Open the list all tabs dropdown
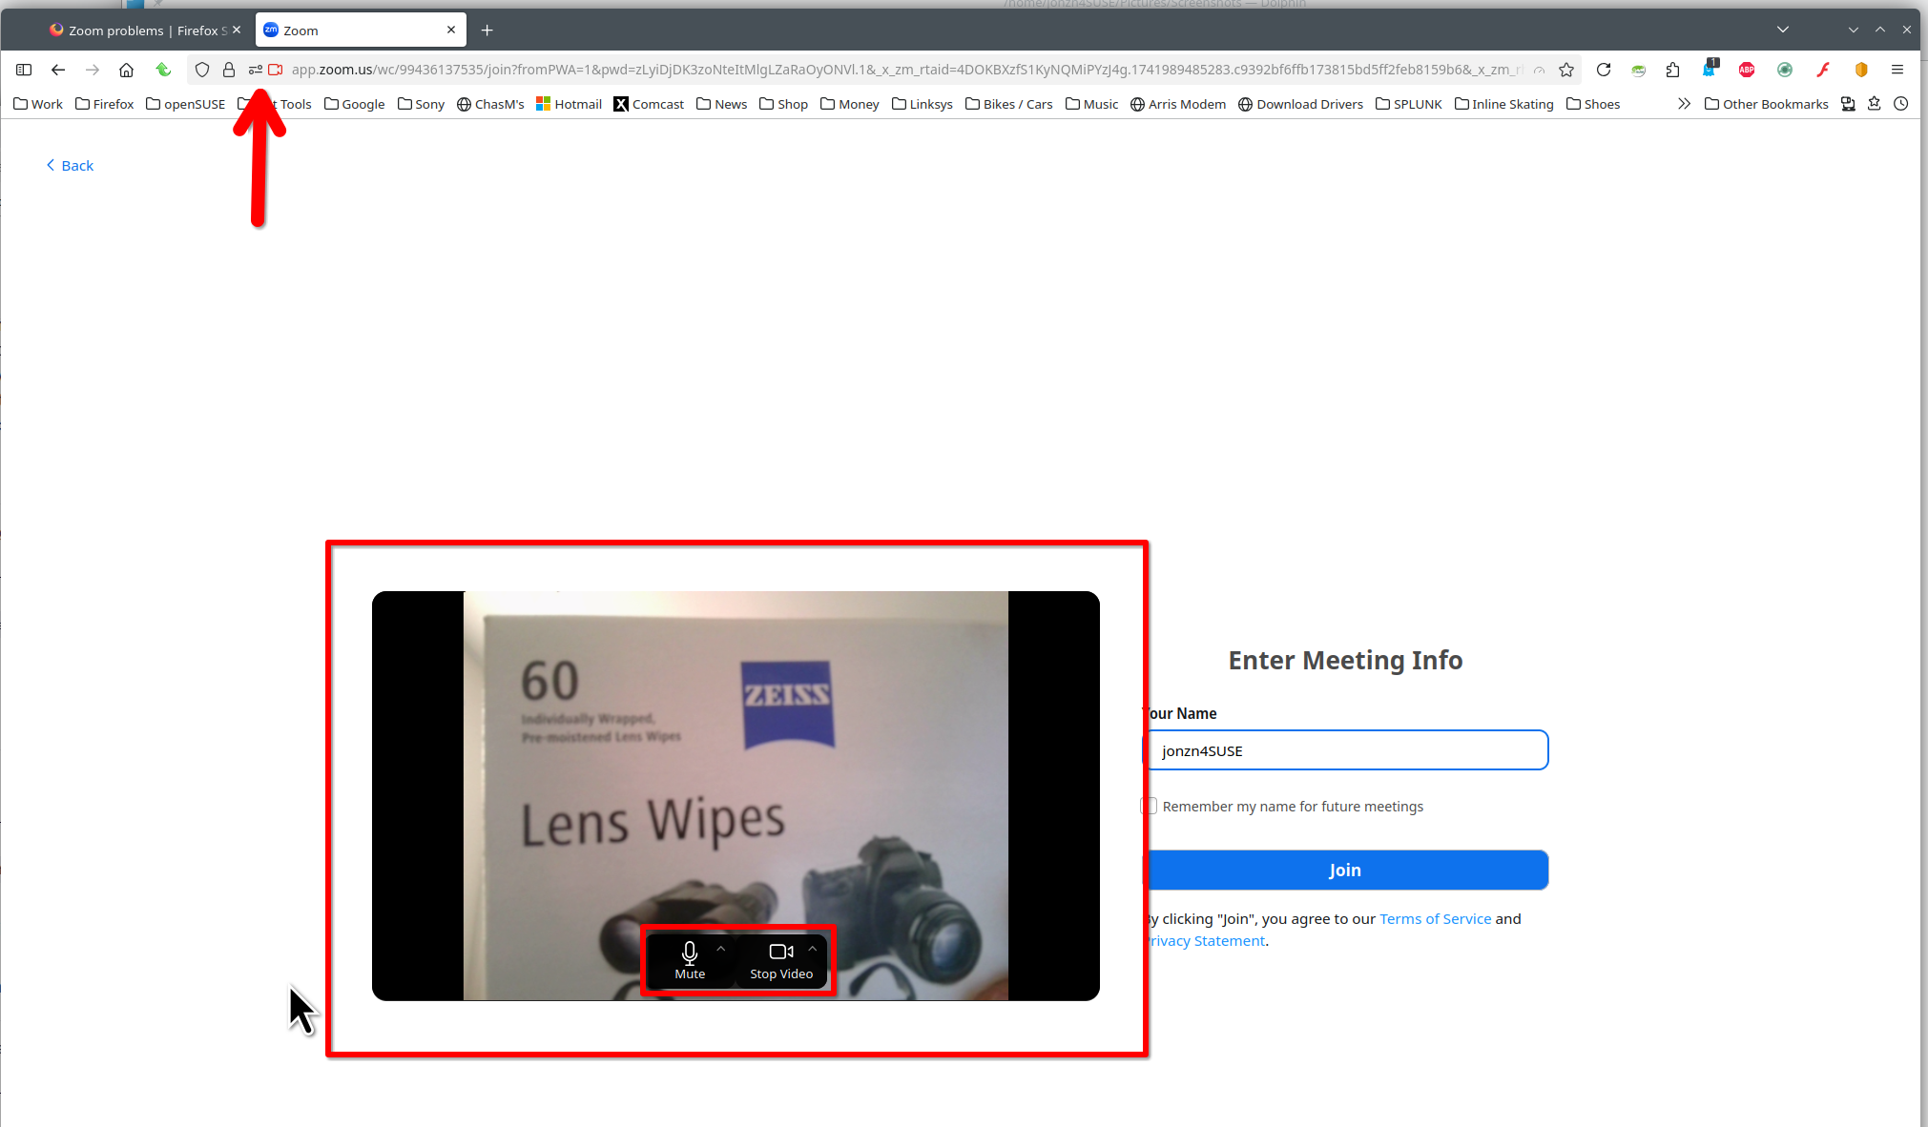 point(1783,30)
